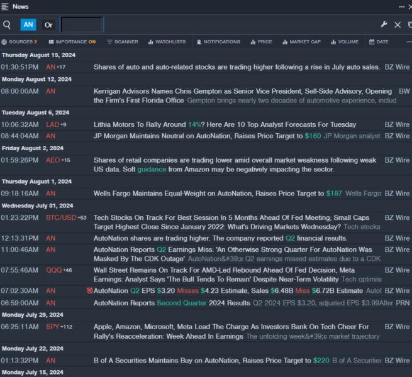Open the News panel menu icon
The height and width of the screenshot is (377, 412).
(x=5, y=6)
